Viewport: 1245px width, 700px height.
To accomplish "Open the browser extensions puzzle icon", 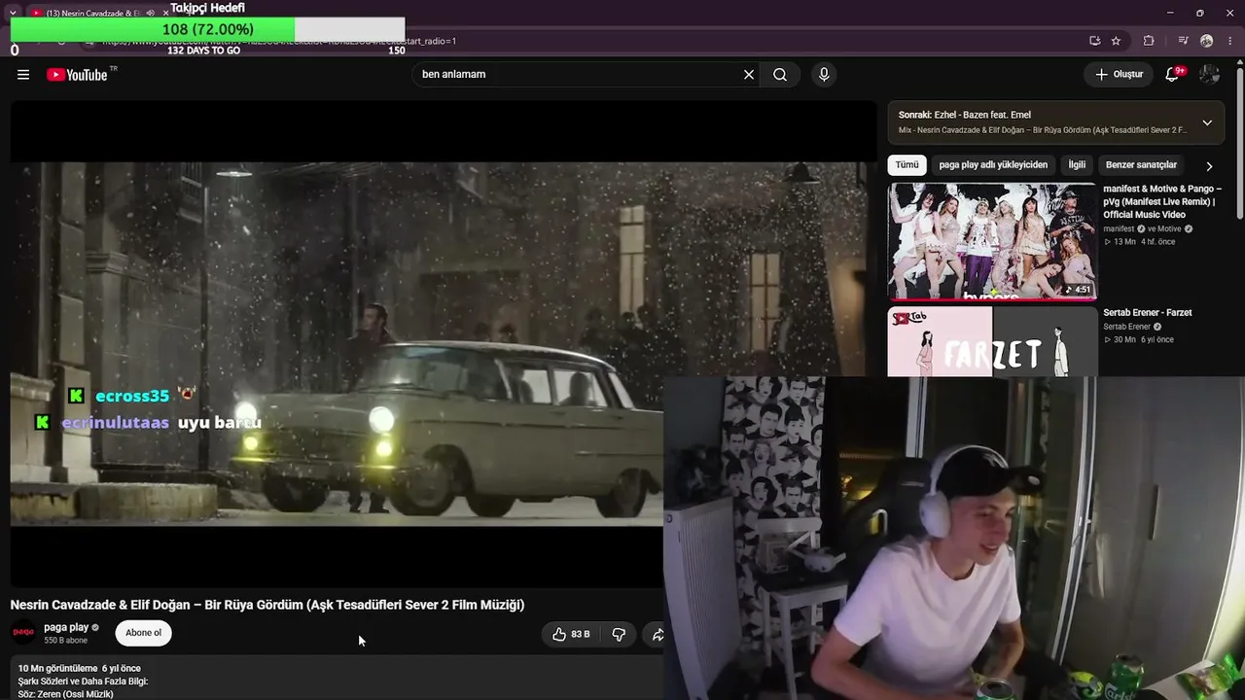I will tap(1149, 41).
